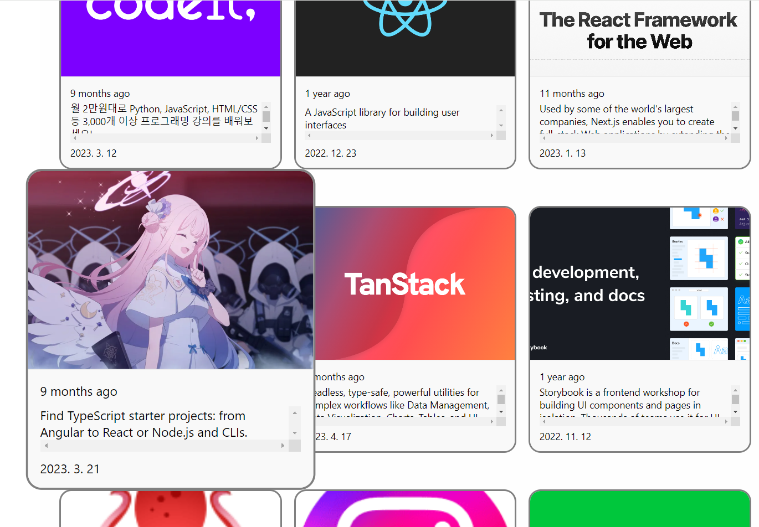Click scroll-up arrow in TypeScript starter description
The image size is (759, 527).
(295, 413)
